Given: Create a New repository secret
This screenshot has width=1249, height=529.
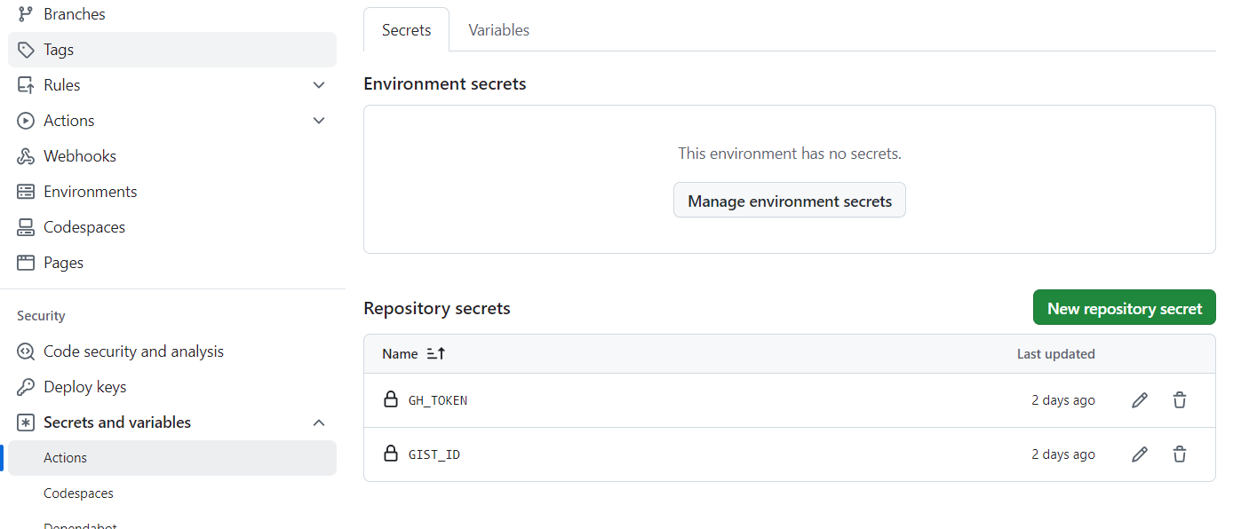Looking at the screenshot, I should (x=1124, y=308).
